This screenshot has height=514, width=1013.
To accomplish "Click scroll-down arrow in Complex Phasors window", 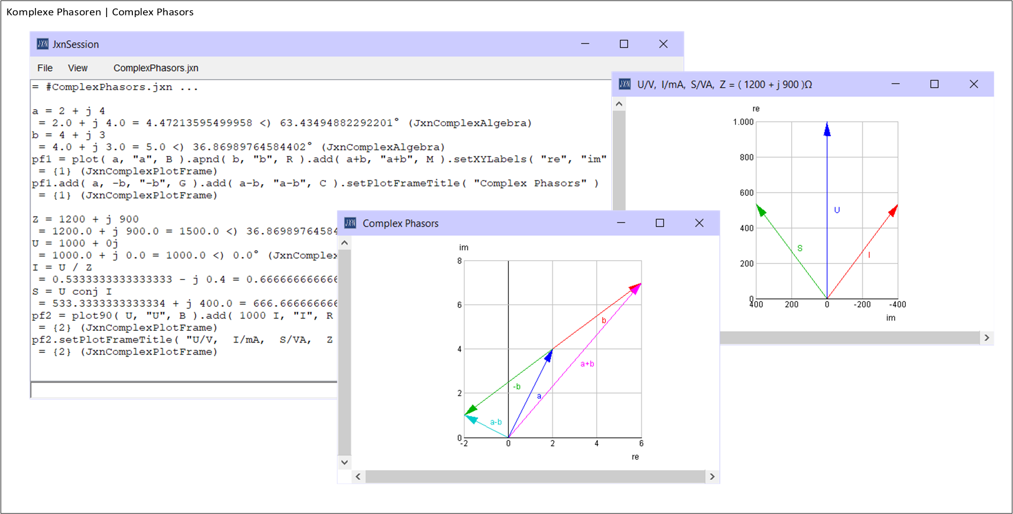I will [344, 463].
